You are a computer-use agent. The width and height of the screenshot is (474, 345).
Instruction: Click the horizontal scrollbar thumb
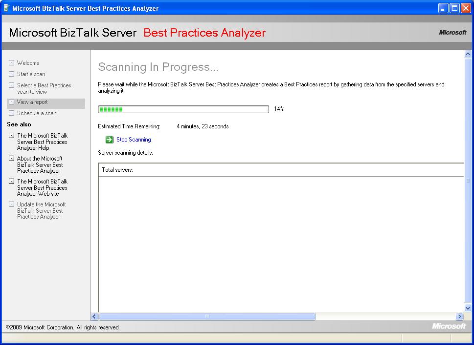click(207, 316)
